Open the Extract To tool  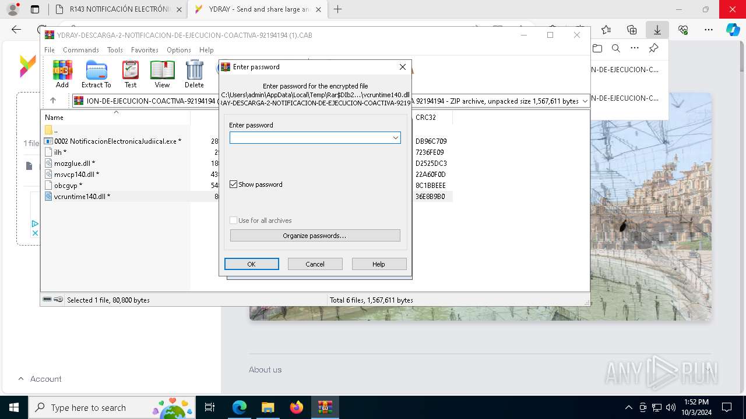tap(96, 74)
